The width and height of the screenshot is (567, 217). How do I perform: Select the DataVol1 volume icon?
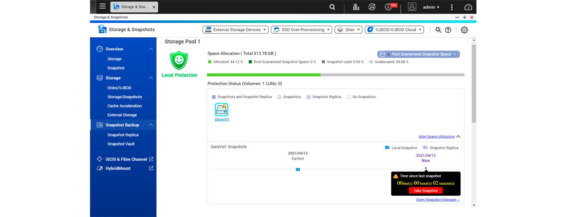pyautogui.click(x=221, y=110)
